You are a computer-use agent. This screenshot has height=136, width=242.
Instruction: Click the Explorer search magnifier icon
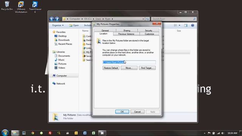pos(194,19)
